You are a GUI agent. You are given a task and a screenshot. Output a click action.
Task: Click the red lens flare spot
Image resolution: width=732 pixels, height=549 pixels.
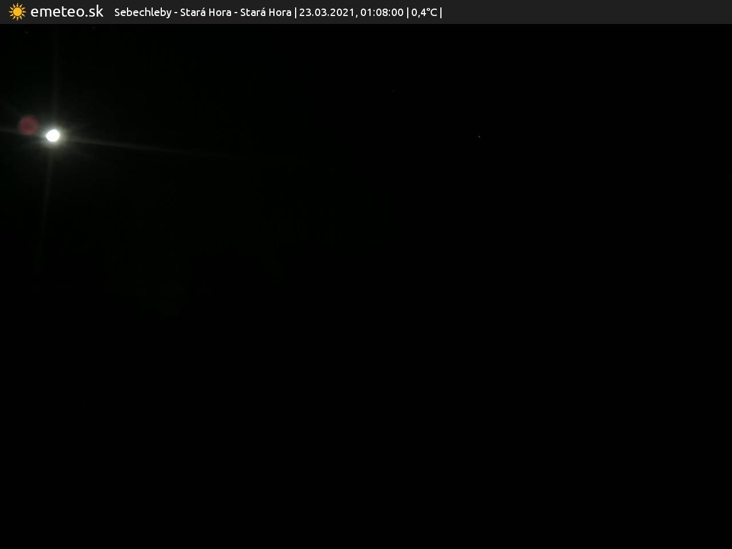[28, 125]
